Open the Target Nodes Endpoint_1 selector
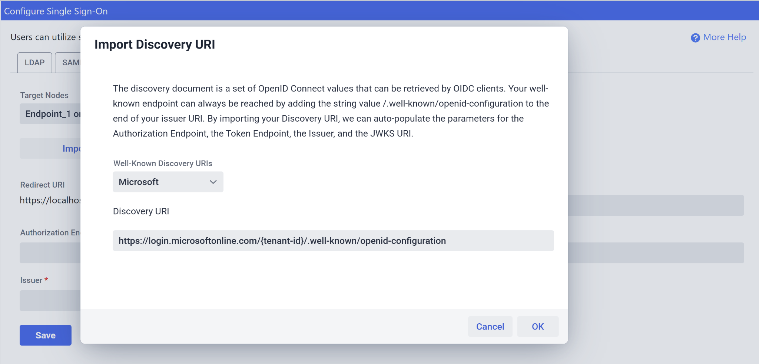 click(x=50, y=114)
